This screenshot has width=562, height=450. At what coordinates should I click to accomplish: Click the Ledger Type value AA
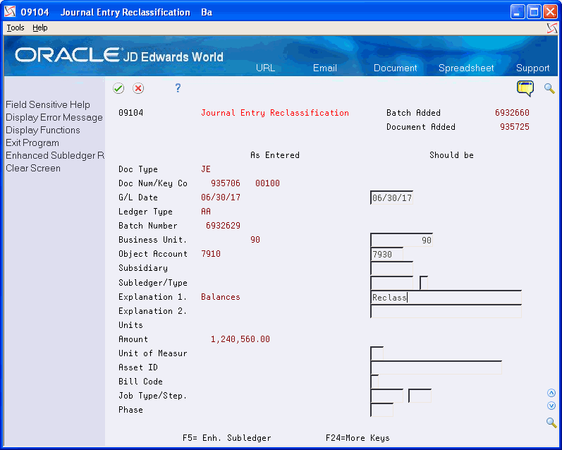(x=206, y=212)
